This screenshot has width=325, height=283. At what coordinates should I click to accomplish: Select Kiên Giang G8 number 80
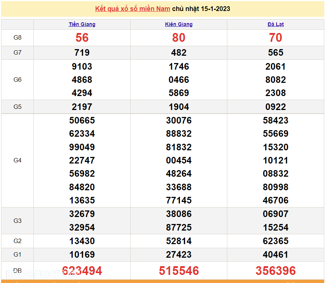click(179, 38)
